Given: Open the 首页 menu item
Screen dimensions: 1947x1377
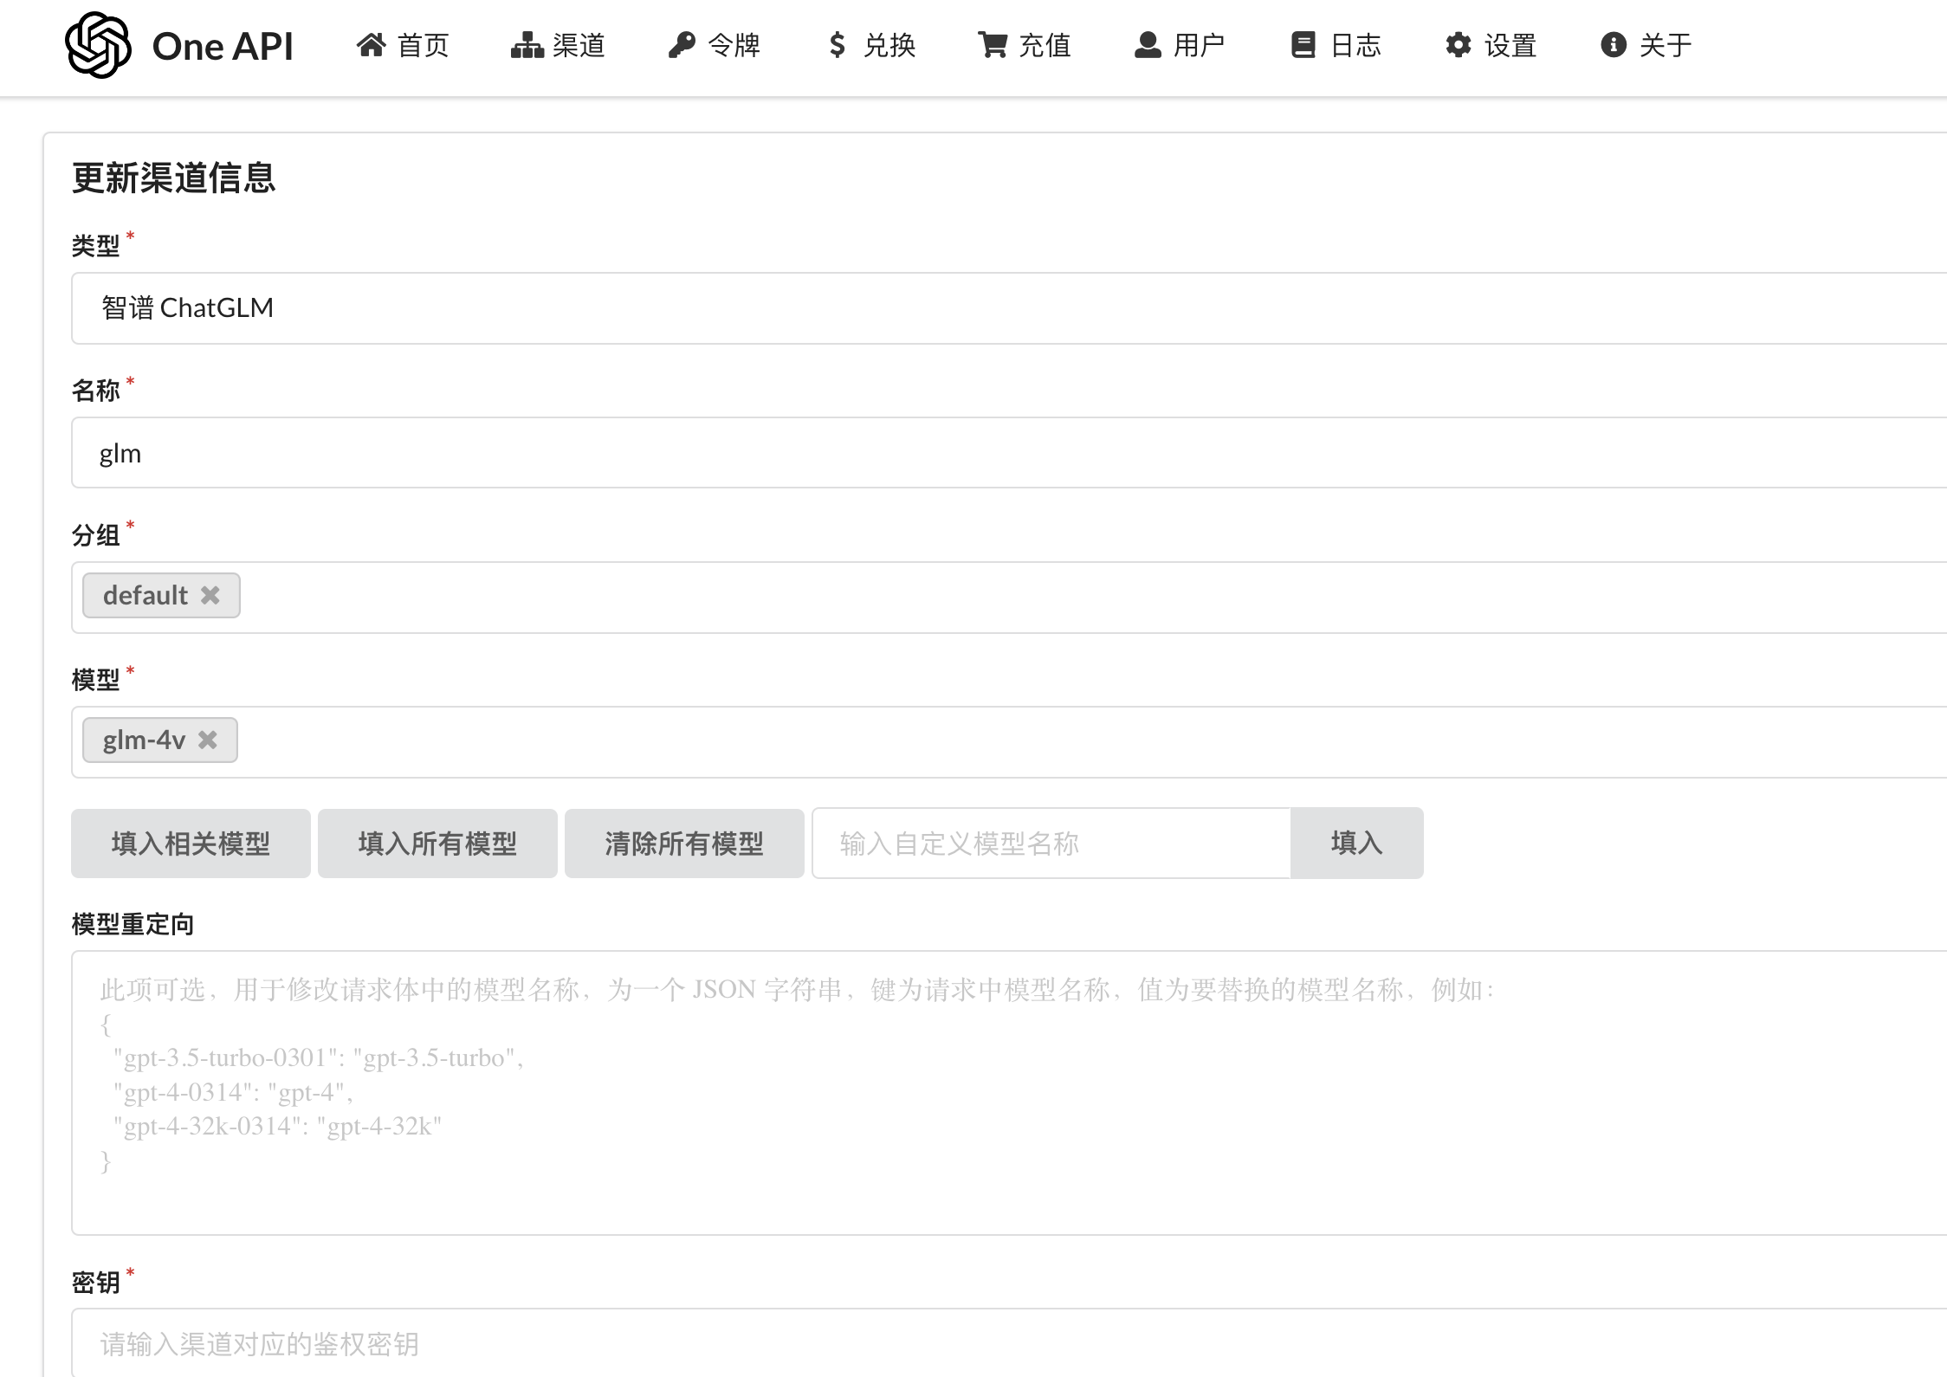Looking at the screenshot, I should tap(403, 45).
